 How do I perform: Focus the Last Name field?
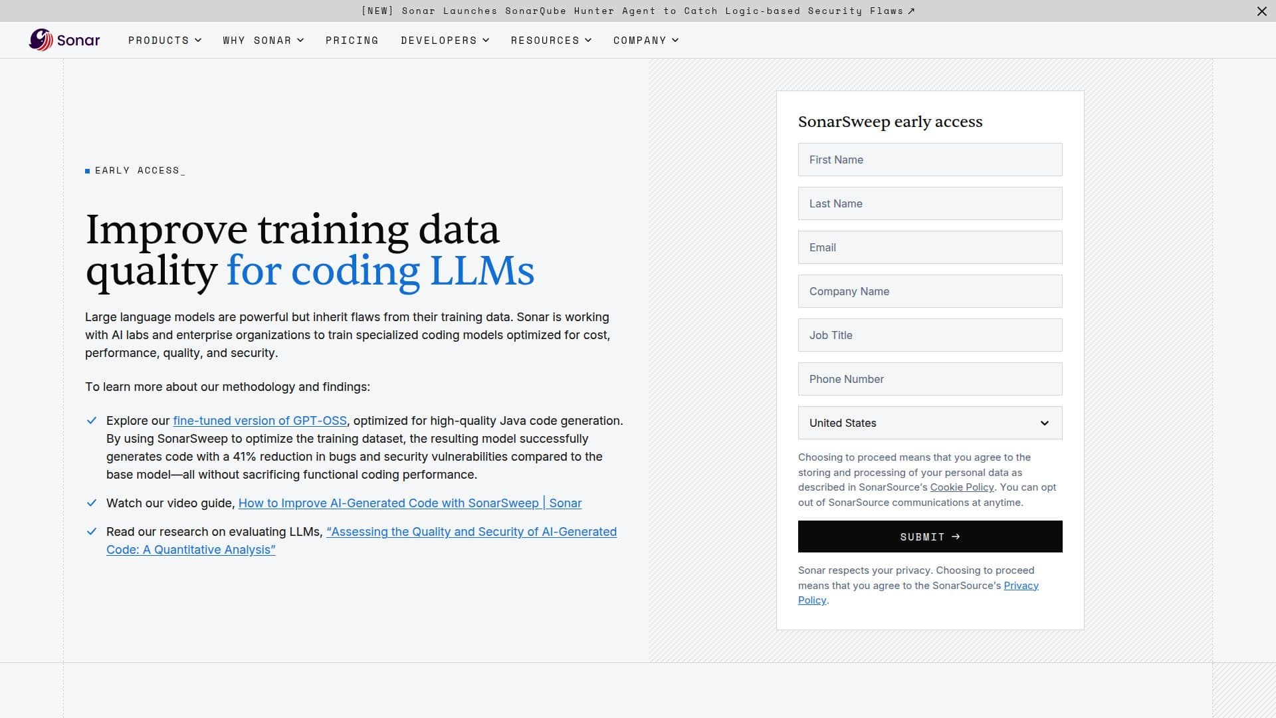click(x=930, y=203)
